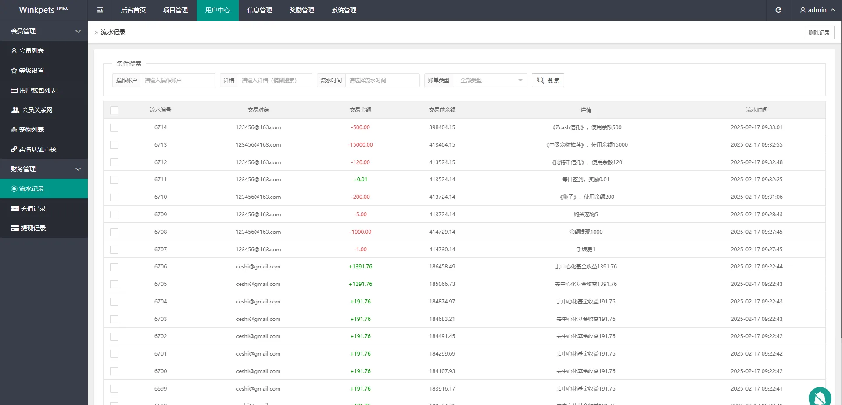The width and height of the screenshot is (842, 405).
Task: Click the round teal floating icon
Action: point(820,397)
